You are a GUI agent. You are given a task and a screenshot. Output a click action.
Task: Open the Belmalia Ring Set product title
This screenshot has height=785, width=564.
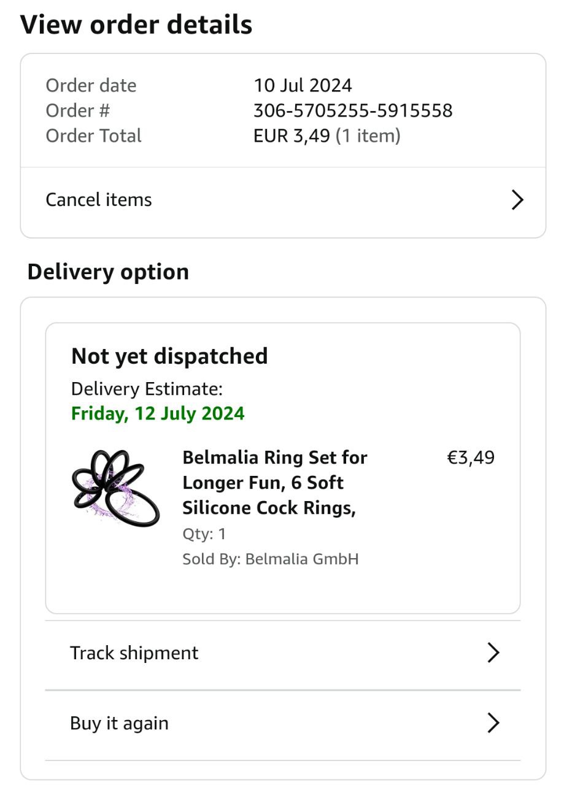tap(274, 483)
